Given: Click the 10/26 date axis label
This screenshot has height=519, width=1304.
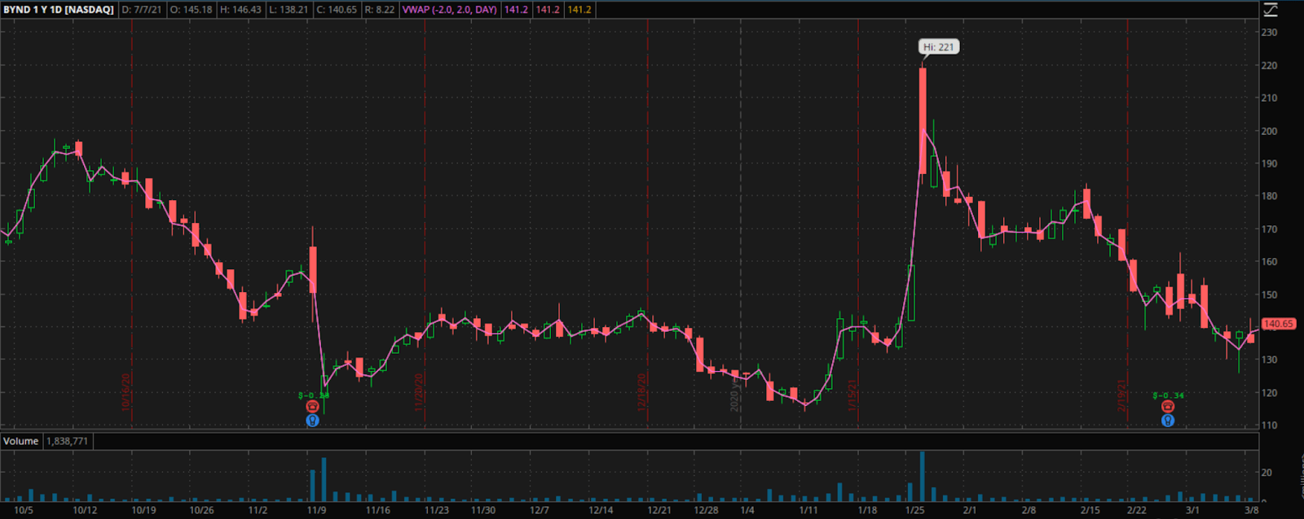Looking at the screenshot, I should point(201,510).
